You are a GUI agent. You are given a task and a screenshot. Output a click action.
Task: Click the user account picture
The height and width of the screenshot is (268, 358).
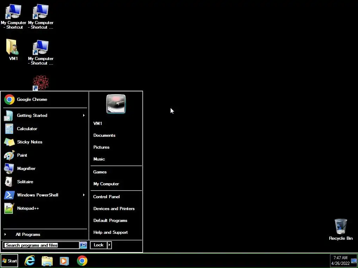coord(116,104)
